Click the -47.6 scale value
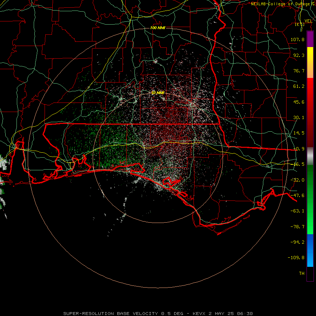316x316 pixels. click(x=297, y=196)
